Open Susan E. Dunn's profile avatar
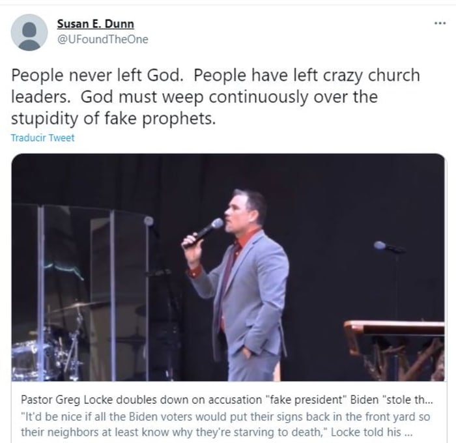456x443 pixels. (29, 32)
